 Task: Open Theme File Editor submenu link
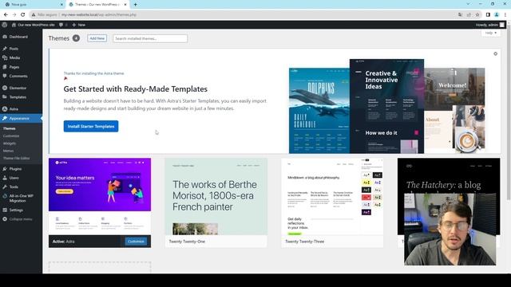[x=16, y=158]
